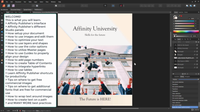
Task: Switch to the Photo persona icon
Action: (13, 6)
